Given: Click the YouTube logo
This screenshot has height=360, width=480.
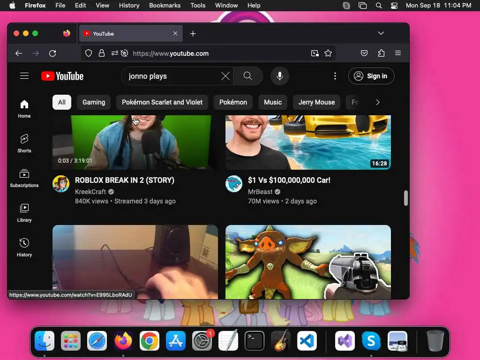Looking at the screenshot, I should tap(62, 76).
